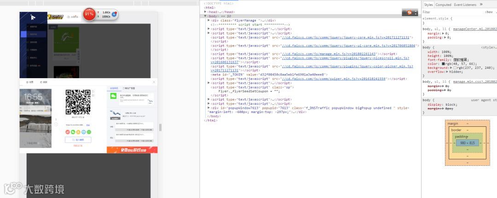This screenshot has width=497, height=198.
Task: Expand the head element node
Action: click(205, 11)
